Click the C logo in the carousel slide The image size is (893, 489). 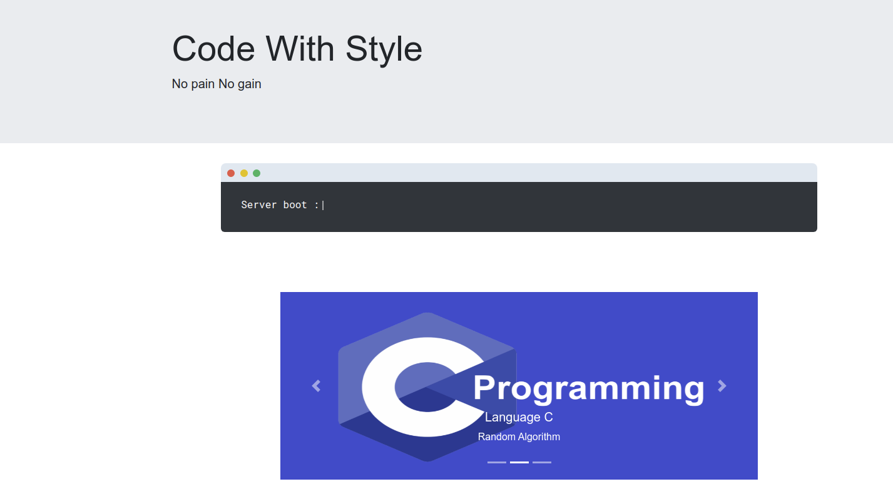tap(427, 386)
